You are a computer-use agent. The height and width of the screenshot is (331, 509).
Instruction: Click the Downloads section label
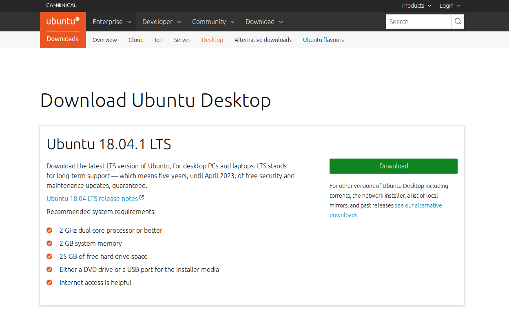(x=62, y=39)
